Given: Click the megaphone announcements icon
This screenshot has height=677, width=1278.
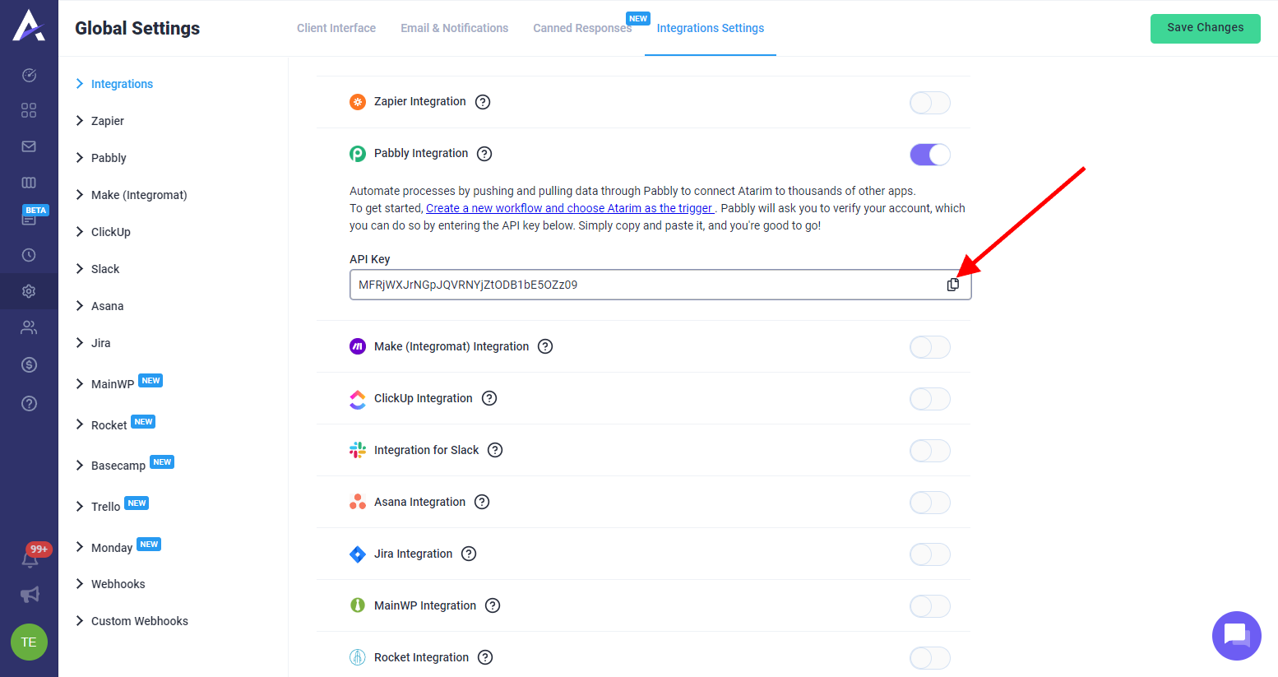Looking at the screenshot, I should 30,595.
